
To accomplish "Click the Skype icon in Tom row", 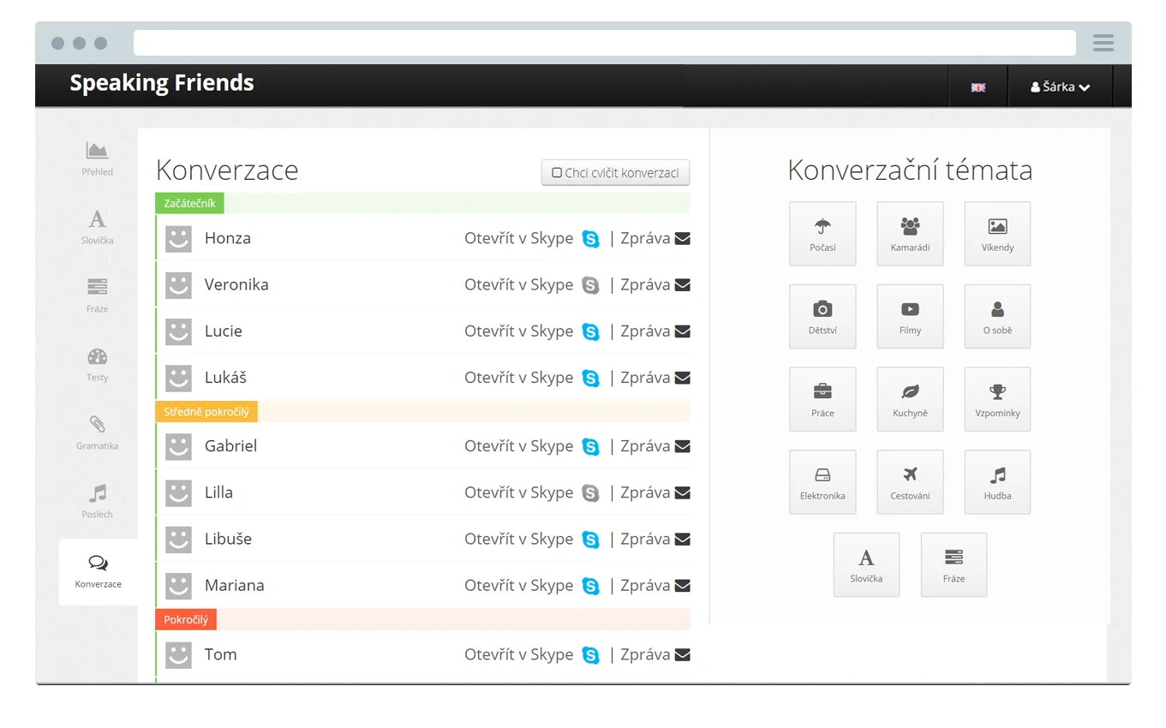I will click(x=590, y=655).
